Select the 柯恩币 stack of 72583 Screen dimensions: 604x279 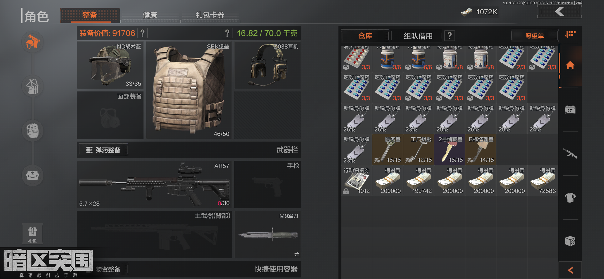click(543, 181)
